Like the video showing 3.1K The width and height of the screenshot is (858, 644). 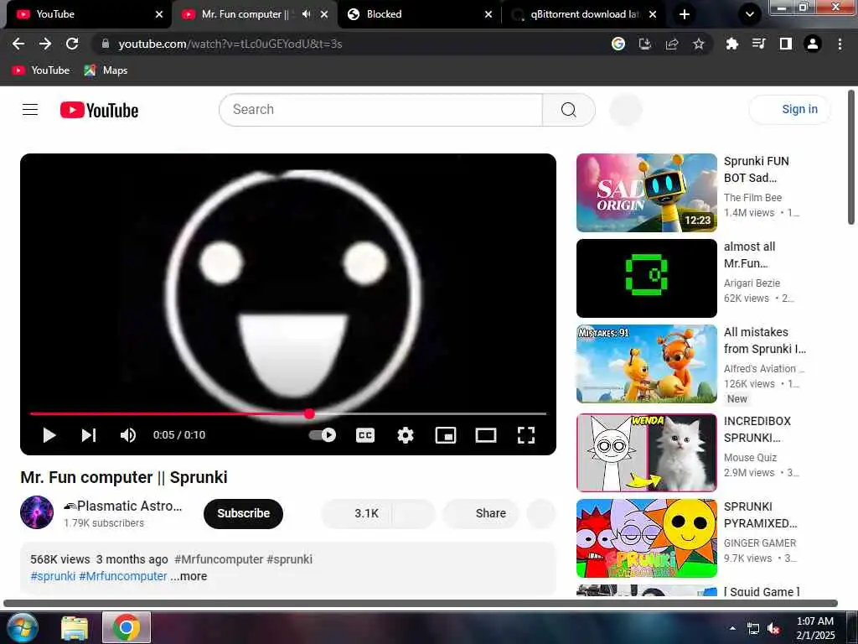coord(357,514)
